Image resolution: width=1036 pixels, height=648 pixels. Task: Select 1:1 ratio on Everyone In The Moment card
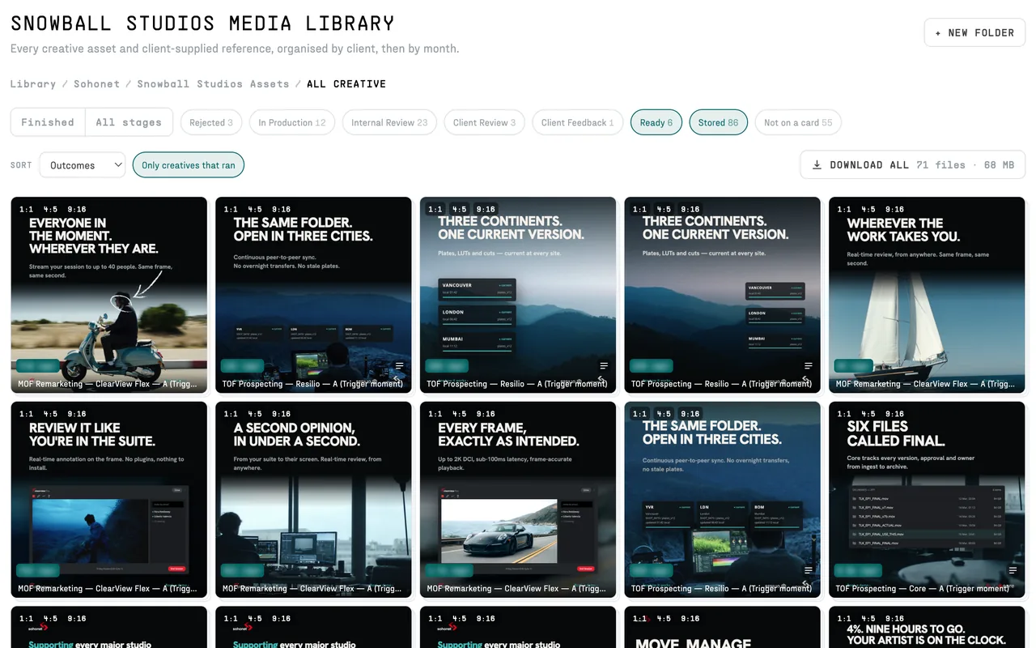27,209
